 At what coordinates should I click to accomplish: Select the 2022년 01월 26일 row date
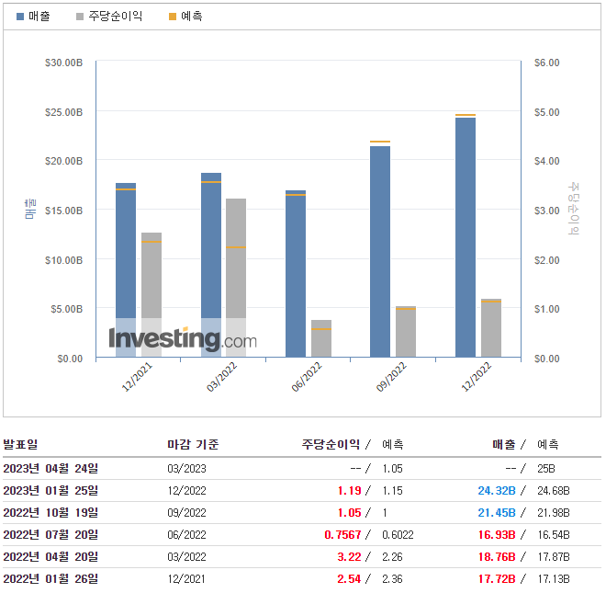pos(50,578)
